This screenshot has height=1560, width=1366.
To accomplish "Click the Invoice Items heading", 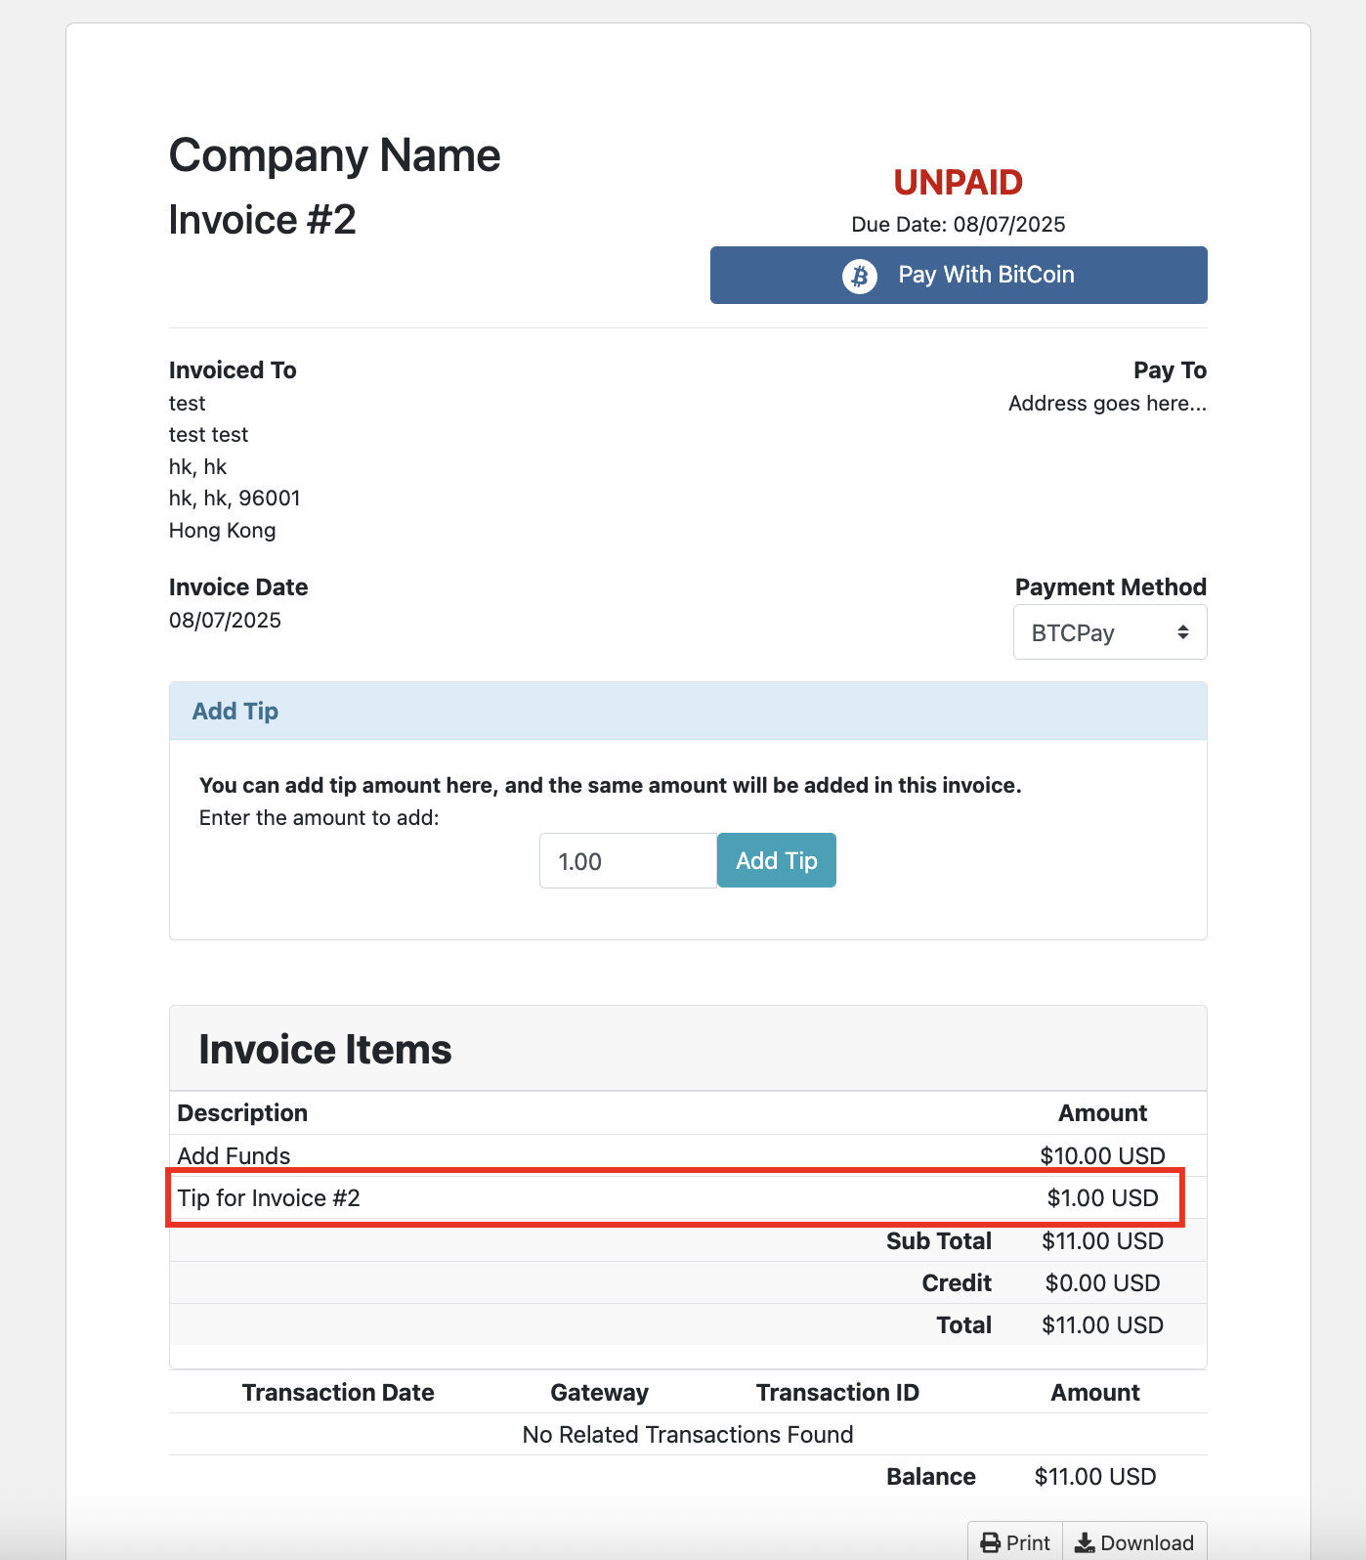I will tap(325, 1050).
